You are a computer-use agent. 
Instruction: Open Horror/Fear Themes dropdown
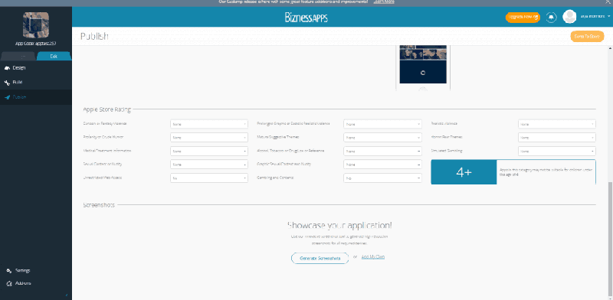click(x=557, y=138)
